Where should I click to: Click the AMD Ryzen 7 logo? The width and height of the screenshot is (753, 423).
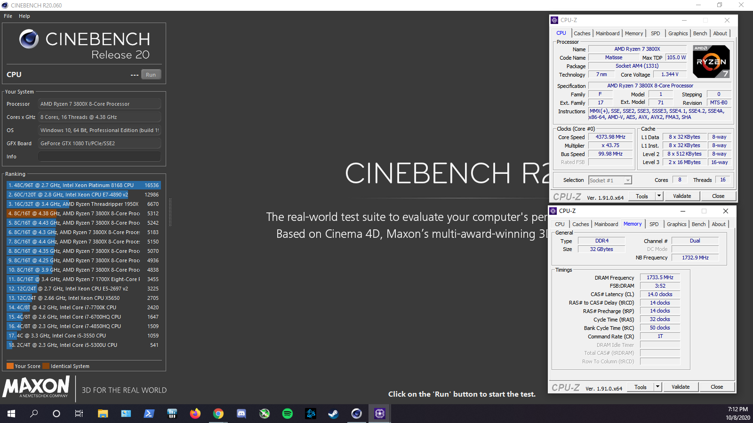point(712,62)
